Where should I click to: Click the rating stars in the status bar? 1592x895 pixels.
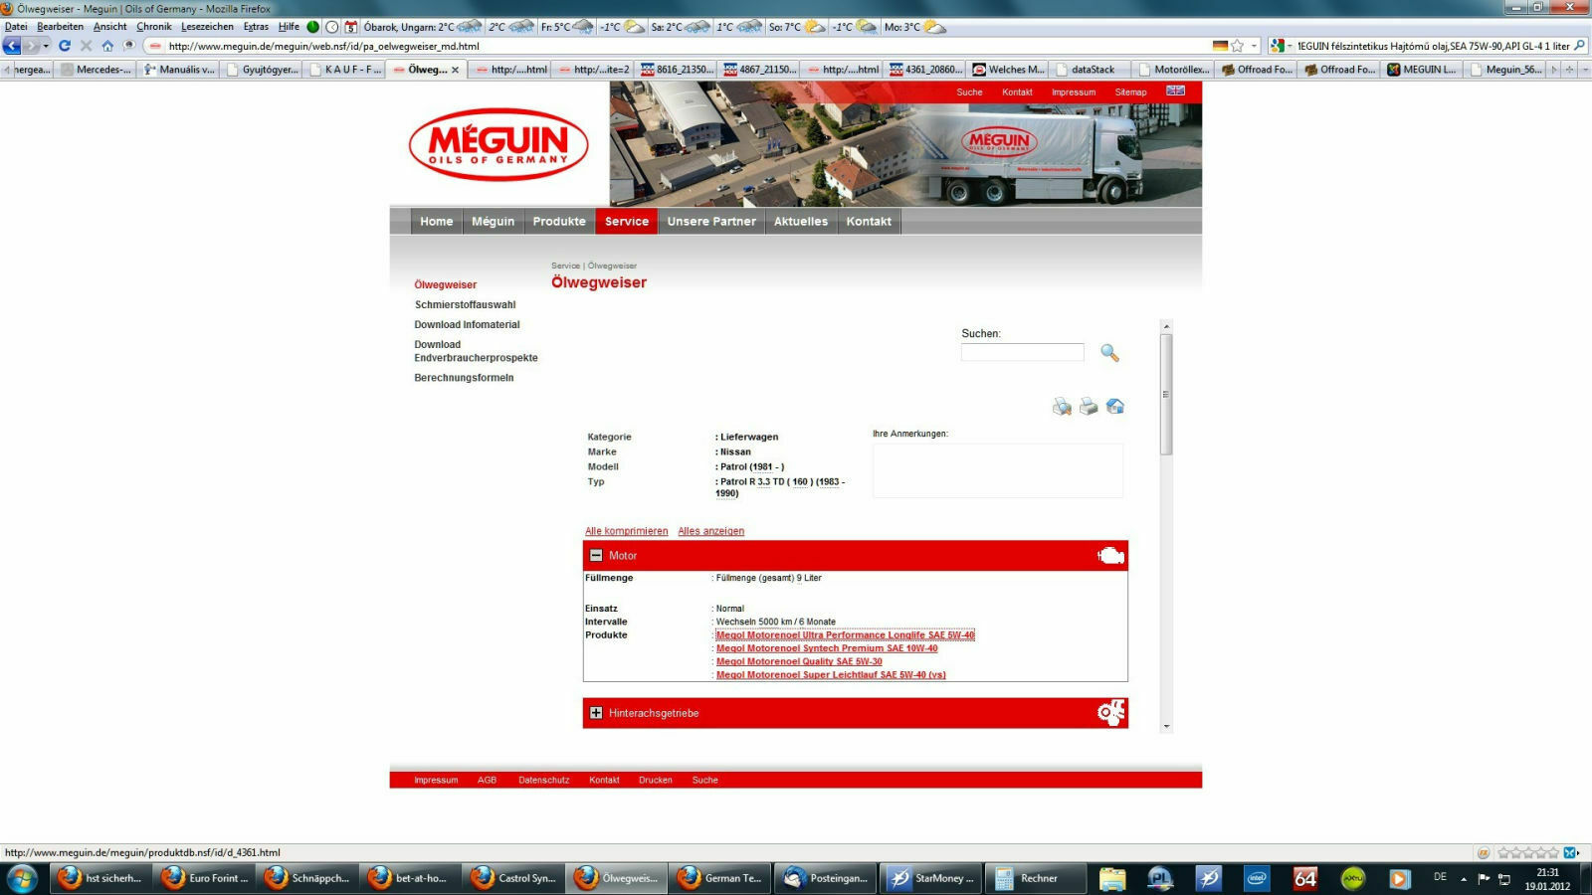[x=1528, y=853]
